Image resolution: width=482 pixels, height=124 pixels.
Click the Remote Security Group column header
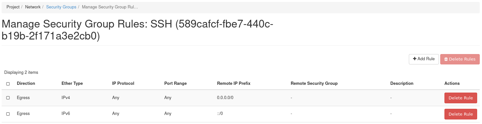click(x=314, y=83)
